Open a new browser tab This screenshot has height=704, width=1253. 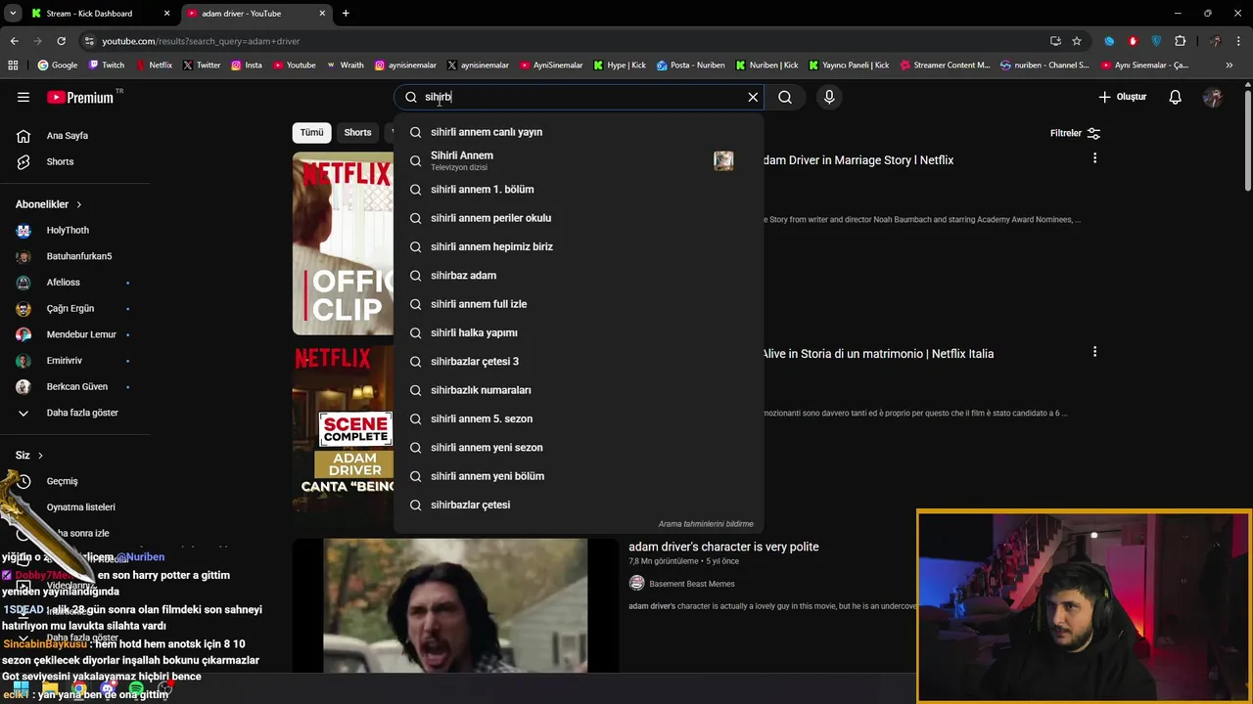[x=346, y=14]
